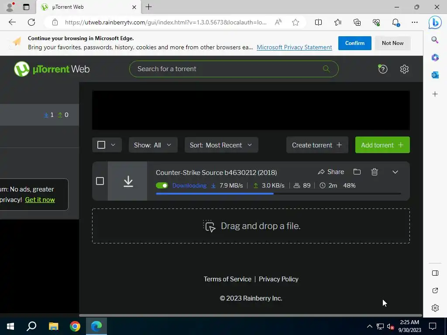
Task: Confirm importing browsing data to Edge
Action: pos(354,43)
